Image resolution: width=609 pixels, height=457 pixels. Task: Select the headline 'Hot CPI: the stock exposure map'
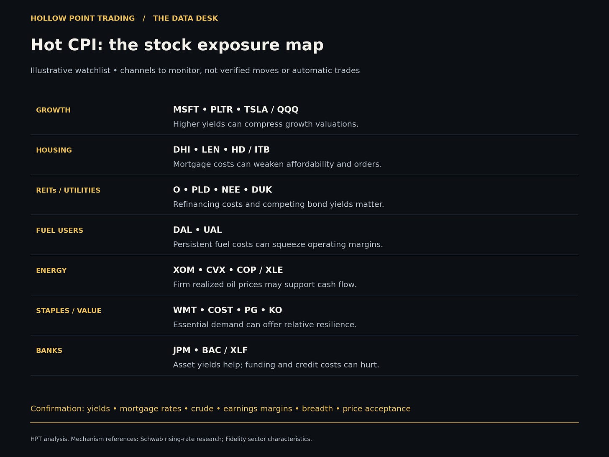(x=177, y=45)
